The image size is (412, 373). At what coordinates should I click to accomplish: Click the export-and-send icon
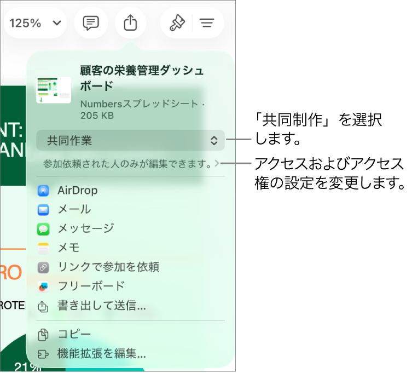(x=43, y=306)
